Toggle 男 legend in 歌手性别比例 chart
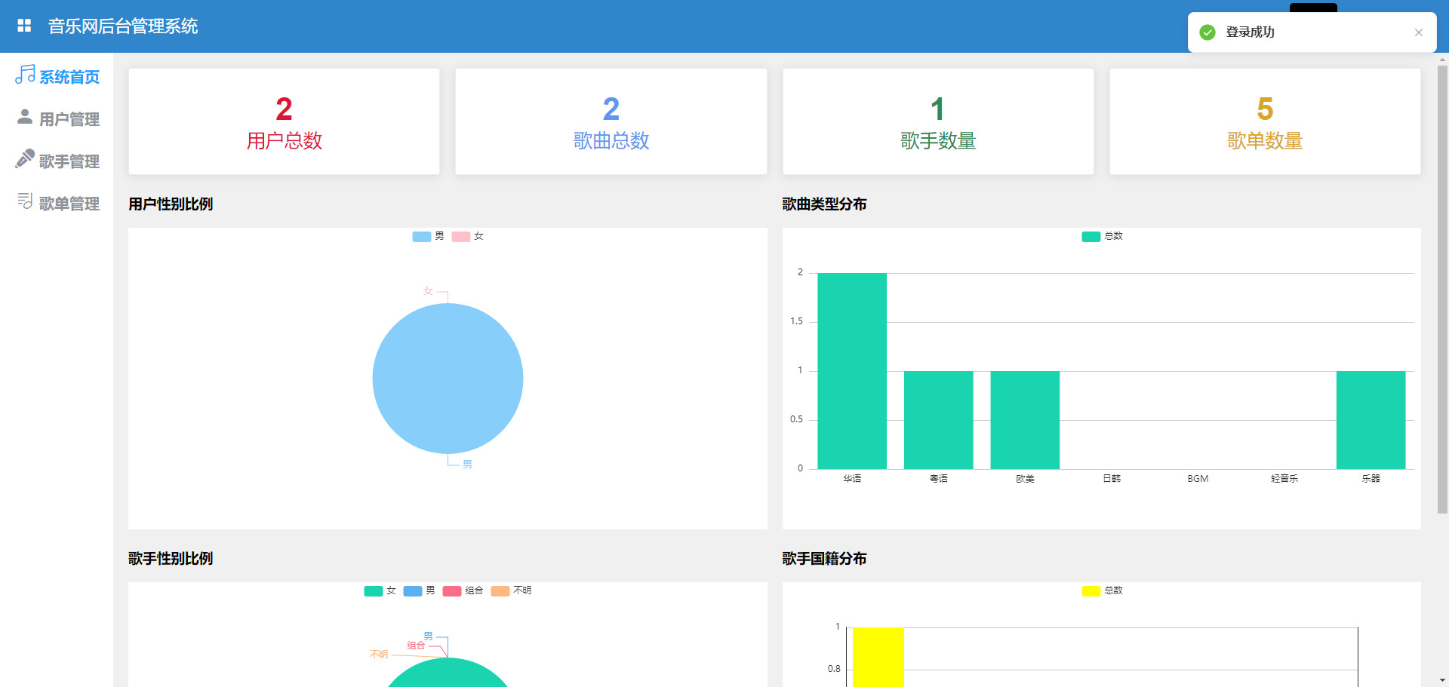 (x=419, y=591)
